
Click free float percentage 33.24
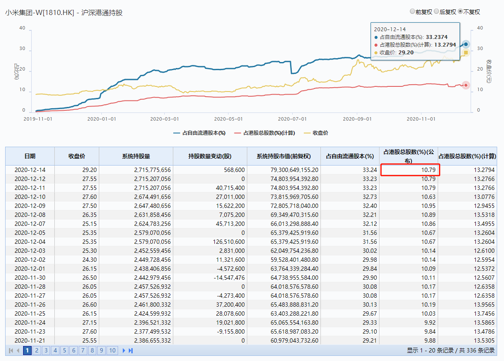coord(370,170)
